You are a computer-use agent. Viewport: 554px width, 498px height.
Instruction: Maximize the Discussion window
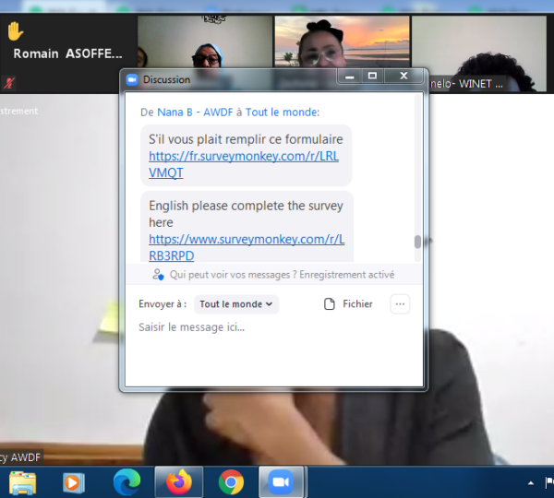pyautogui.click(x=372, y=77)
